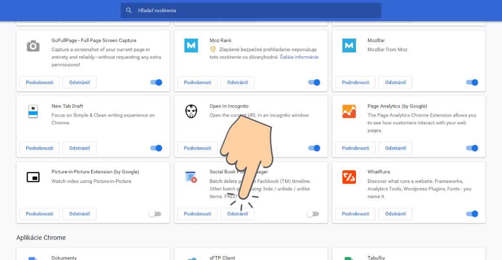Turn off the New Tab Draft toggle
Image resolution: width=502 pixels, height=260 pixels.
point(156,148)
